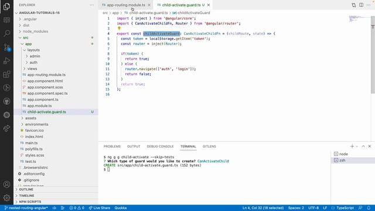The height and width of the screenshot is (211, 375).
Task: Expand the NPM SCRIPTS section
Action: [56, 202]
